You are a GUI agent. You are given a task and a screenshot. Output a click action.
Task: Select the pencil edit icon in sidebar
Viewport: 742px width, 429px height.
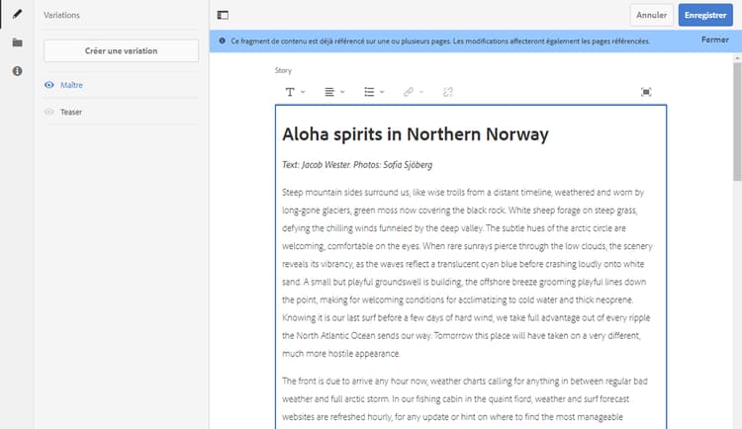17,14
